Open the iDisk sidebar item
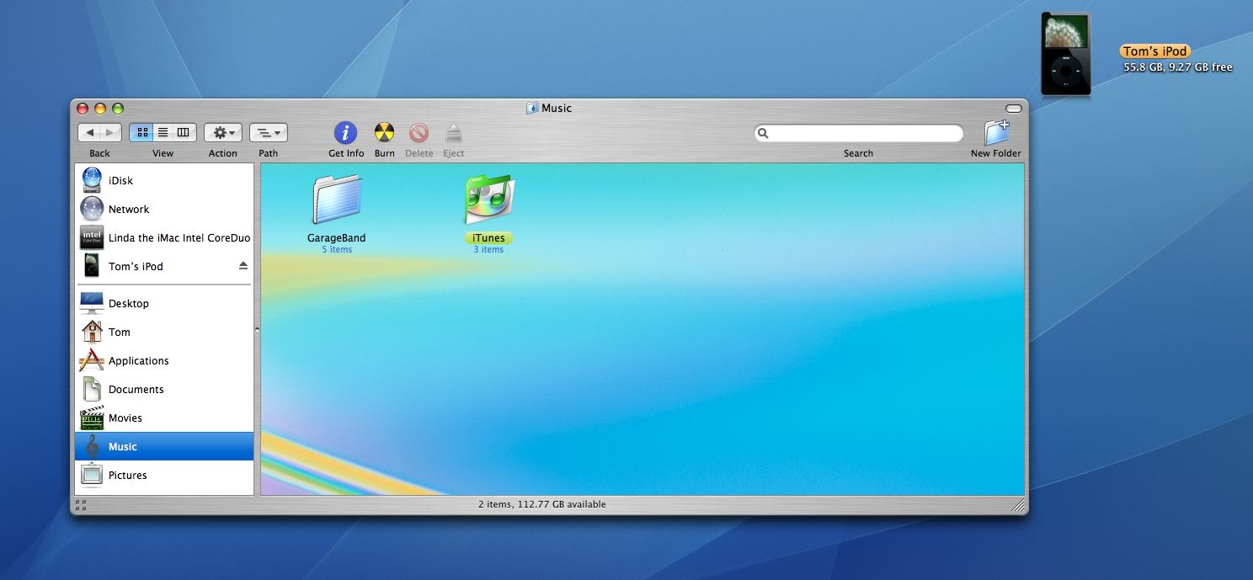Screen dimensions: 1253x580 point(164,180)
